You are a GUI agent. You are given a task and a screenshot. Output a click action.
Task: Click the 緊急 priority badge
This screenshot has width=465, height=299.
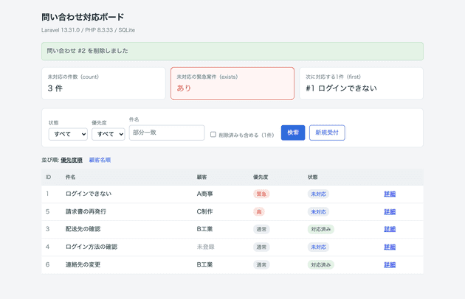(x=261, y=194)
